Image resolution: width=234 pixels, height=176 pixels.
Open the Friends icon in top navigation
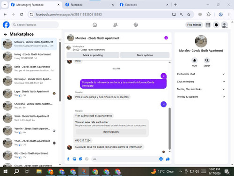(x=115, y=25)
